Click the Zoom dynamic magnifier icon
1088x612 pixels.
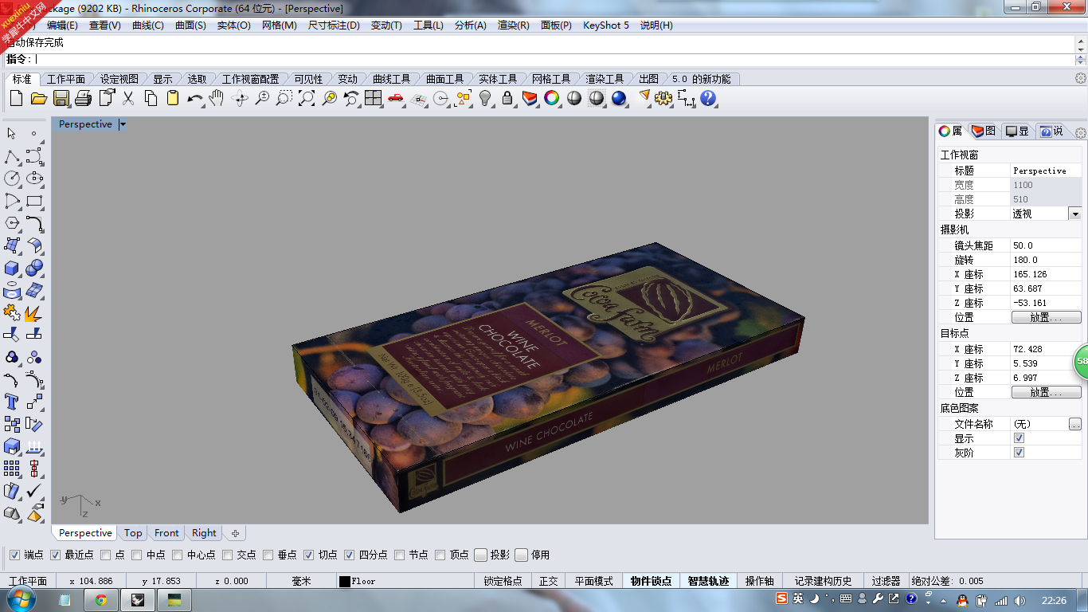[x=261, y=98]
